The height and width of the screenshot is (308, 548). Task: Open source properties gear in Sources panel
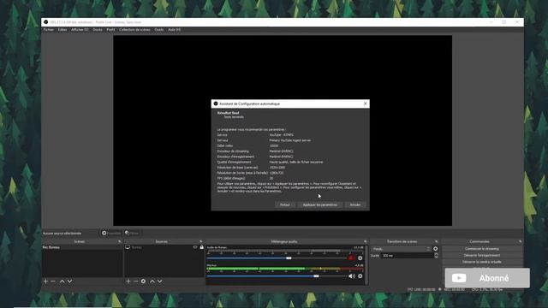pos(143,281)
